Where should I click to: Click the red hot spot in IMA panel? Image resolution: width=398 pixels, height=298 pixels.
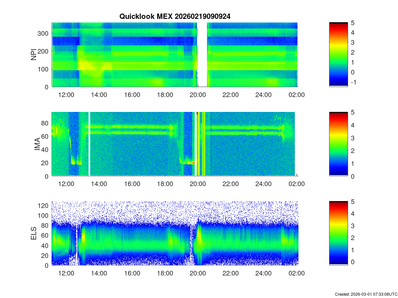(191, 163)
